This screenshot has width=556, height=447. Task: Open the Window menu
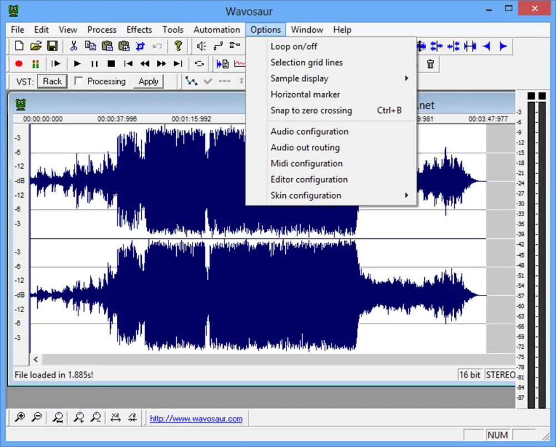(x=307, y=30)
